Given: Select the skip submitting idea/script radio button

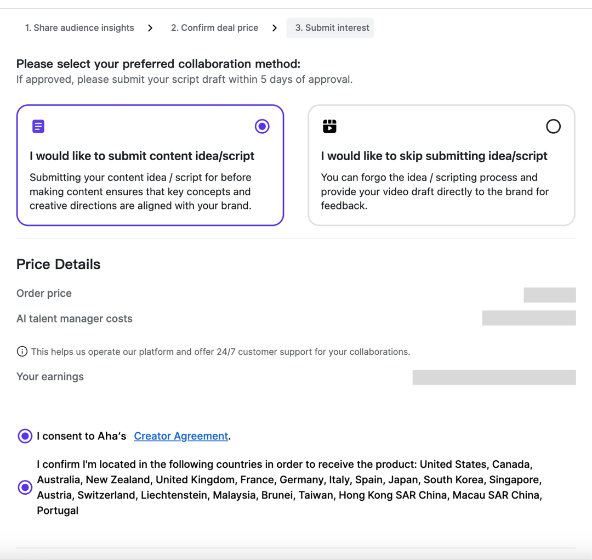Looking at the screenshot, I should [553, 127].
